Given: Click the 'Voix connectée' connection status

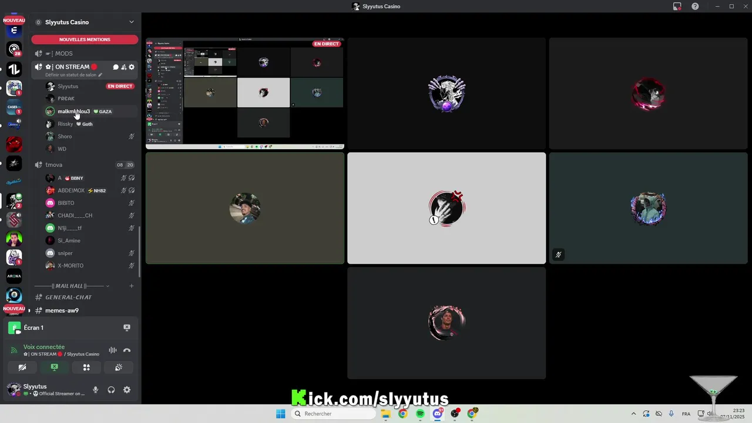Looking at the screenshot, I should tap(44, 347).
